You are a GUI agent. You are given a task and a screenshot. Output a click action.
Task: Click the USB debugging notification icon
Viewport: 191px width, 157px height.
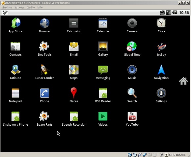pos(5,13)
